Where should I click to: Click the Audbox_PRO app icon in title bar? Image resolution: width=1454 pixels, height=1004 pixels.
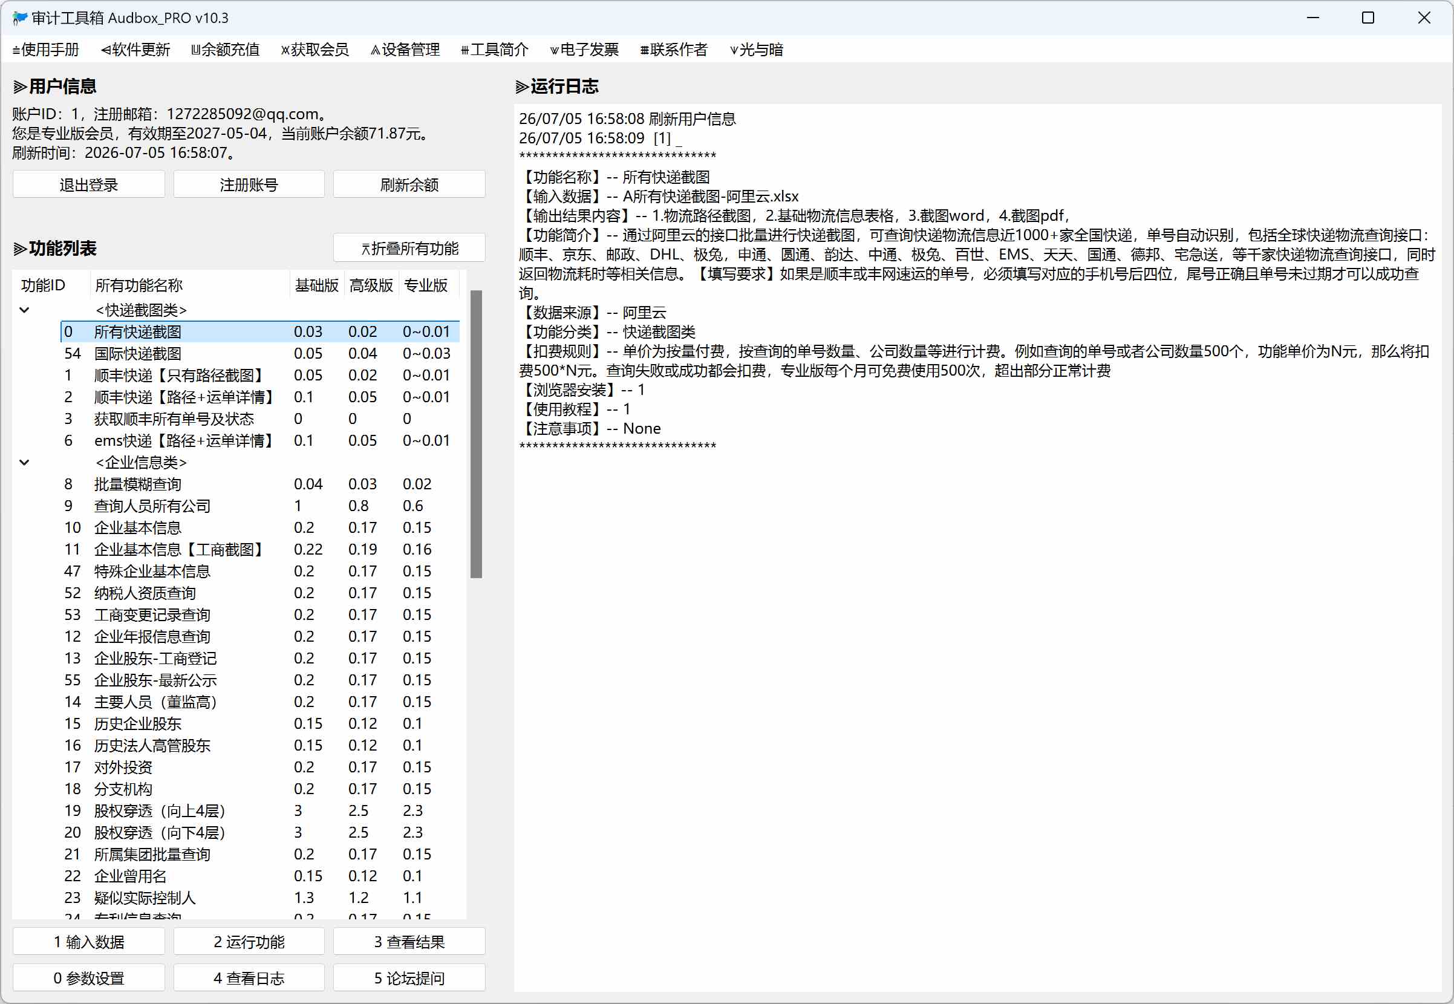20,18
